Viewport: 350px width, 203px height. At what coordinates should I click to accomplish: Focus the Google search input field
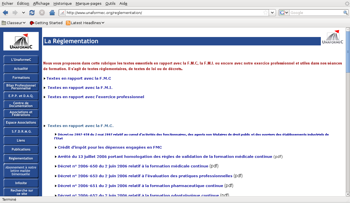pos(316,13)
